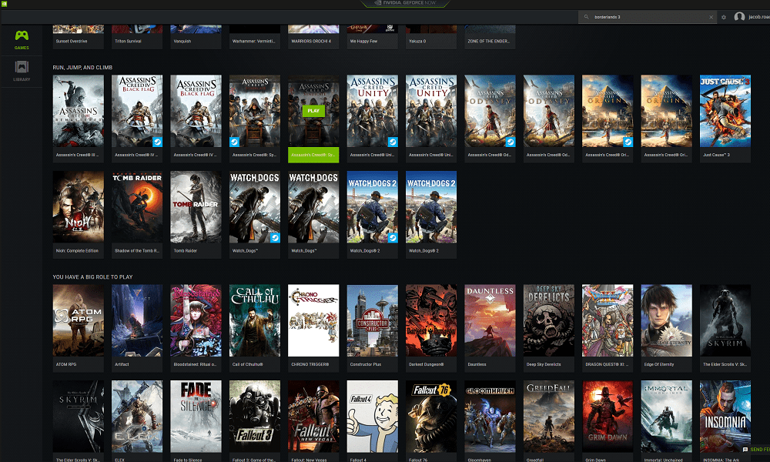Select the Fallout 4 Vault Boy cover
This screenshot has height=462, width=770.
click(372, 417)
